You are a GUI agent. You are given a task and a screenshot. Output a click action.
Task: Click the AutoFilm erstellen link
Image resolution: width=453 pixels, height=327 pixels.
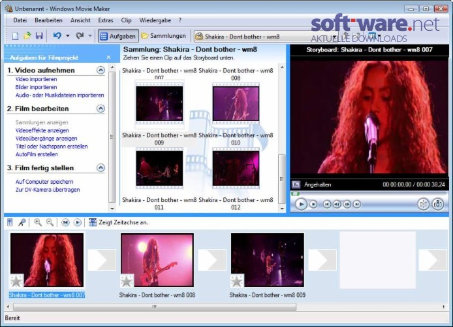(x=37, y=154)
